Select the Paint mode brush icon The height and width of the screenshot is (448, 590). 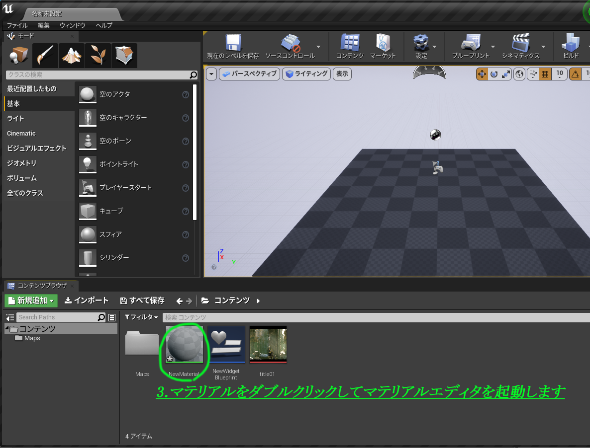(x=45, y=55)
